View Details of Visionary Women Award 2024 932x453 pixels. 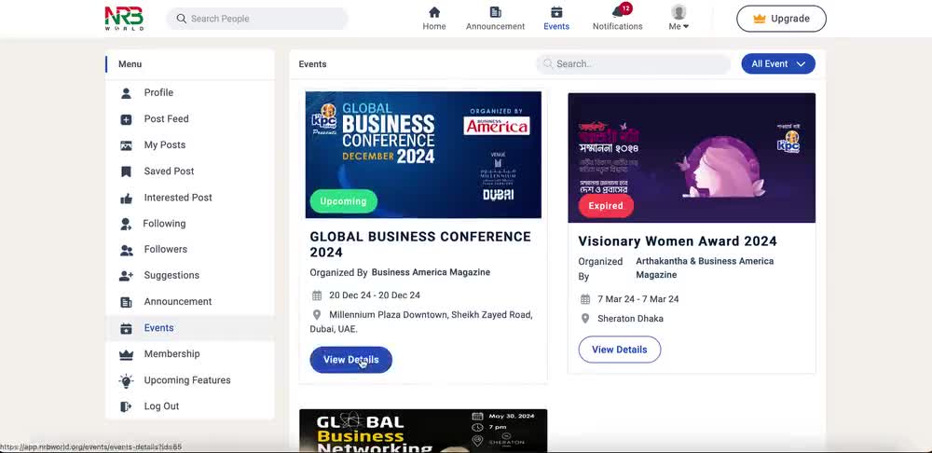[620, 350]
